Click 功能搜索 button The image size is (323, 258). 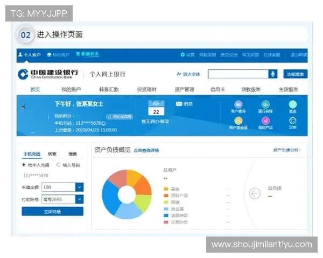click(x=296, y=74)
